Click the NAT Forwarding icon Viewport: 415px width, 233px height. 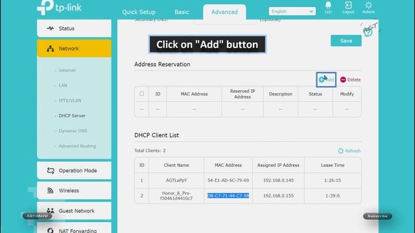(51, 230)
